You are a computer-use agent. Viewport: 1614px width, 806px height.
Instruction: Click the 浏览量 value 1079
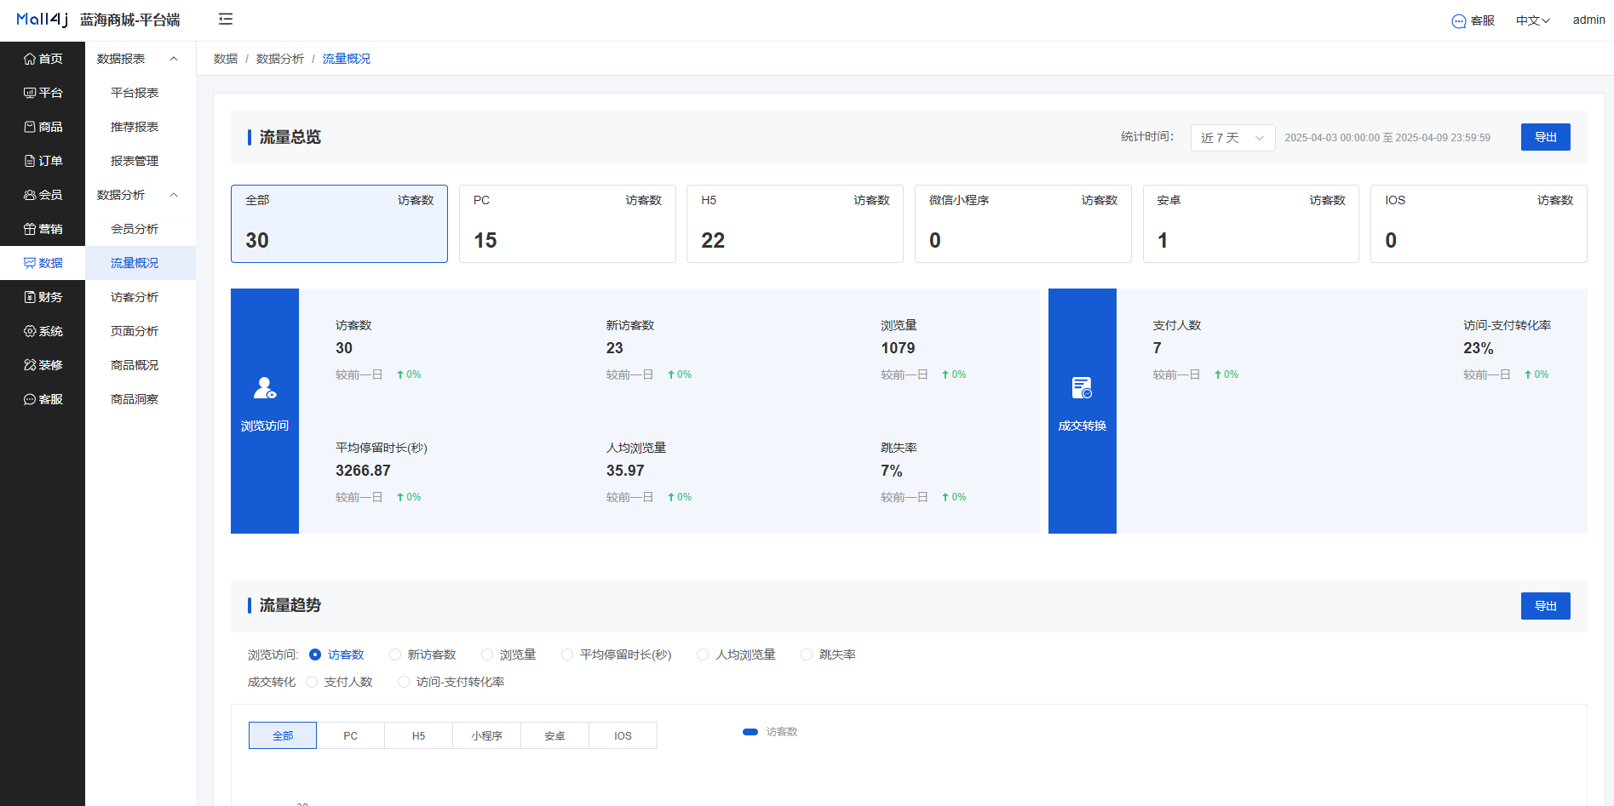(898, 348)
